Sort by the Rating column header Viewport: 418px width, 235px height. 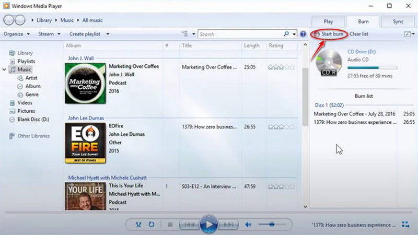(276, 45)
